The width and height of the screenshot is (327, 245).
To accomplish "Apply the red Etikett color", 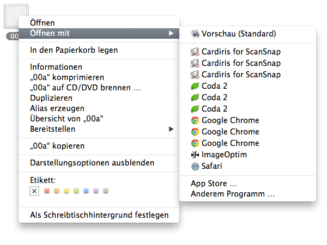I will tap(47, 191).
